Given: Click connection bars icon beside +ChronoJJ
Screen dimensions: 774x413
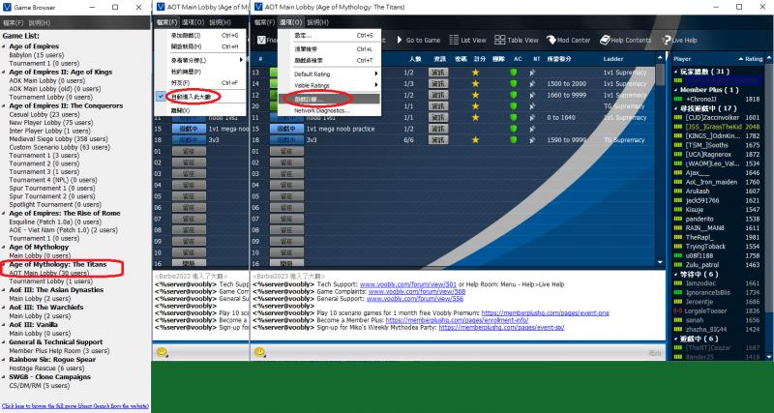Looking at the screenshot, I should click(678, 100).
